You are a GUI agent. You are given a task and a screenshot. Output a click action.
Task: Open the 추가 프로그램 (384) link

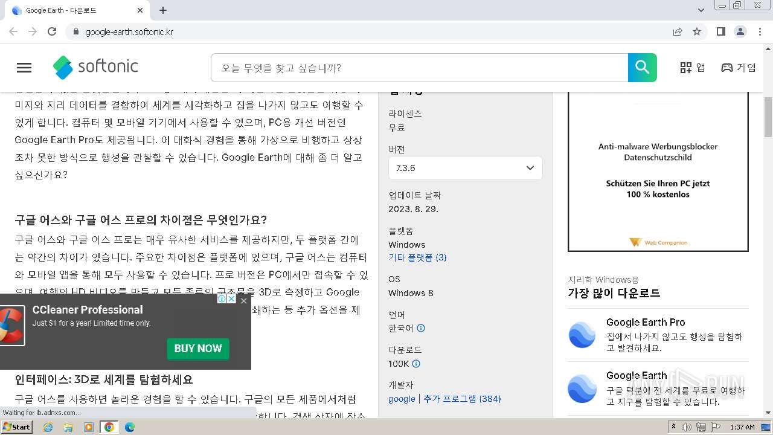coord(462,399)
